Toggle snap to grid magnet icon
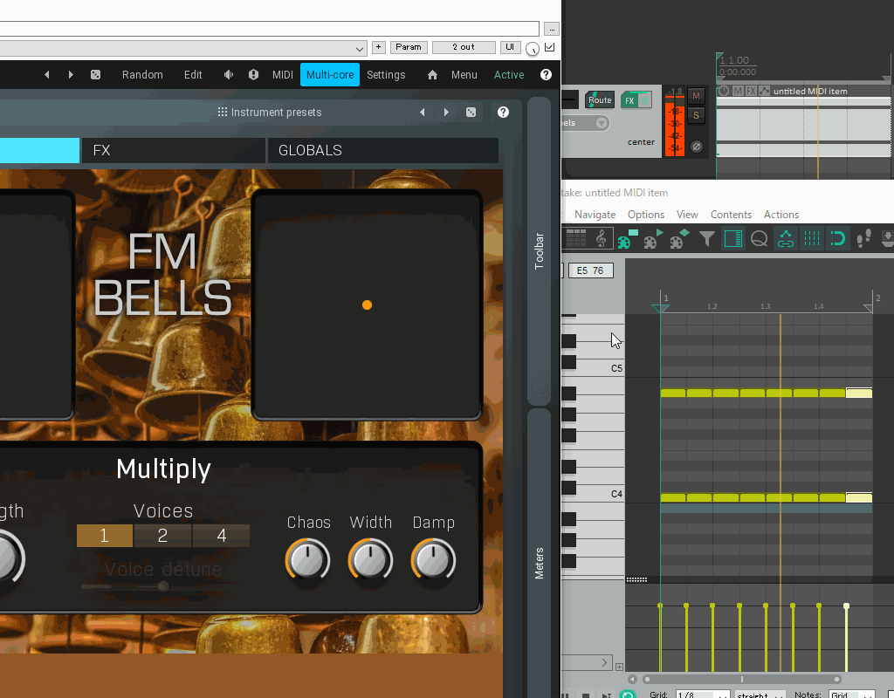The image size is (894, 698). [837, 239]
